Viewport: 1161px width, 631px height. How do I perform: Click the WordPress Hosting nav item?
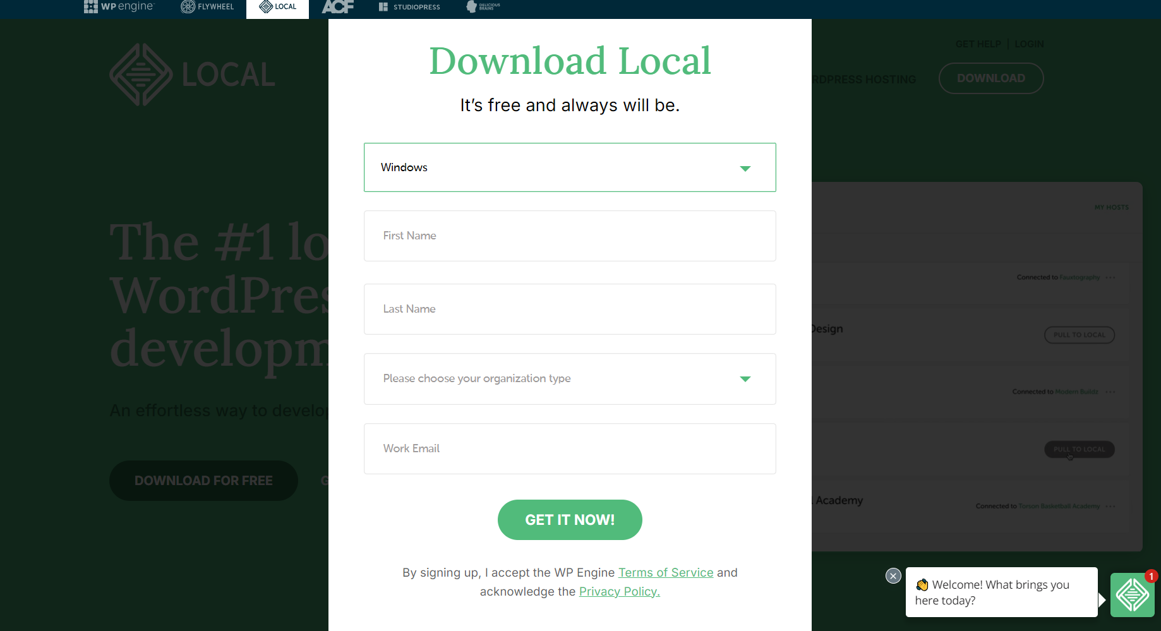[864, 80]
